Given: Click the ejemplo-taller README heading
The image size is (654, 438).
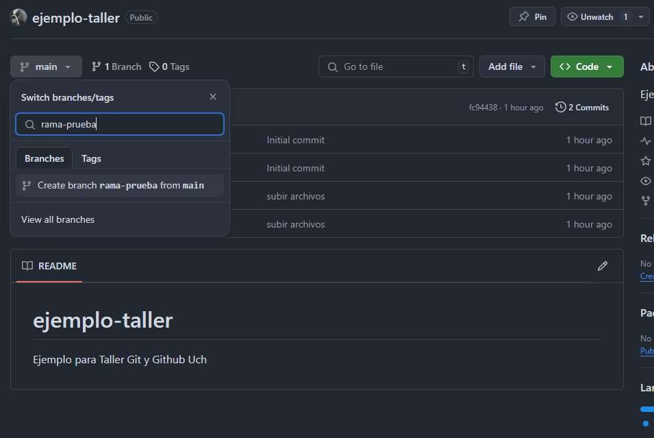Looking at the screenshot, I should pos(103,320).
